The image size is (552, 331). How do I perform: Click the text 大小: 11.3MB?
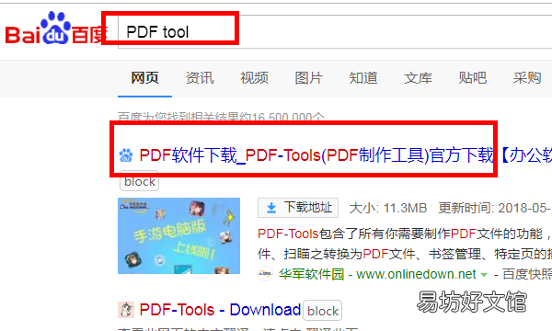(x=387, y=208)
